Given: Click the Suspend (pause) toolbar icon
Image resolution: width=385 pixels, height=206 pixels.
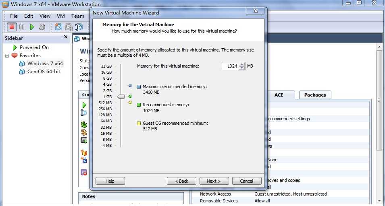Looking at the screenshot, I should point(22,27).
